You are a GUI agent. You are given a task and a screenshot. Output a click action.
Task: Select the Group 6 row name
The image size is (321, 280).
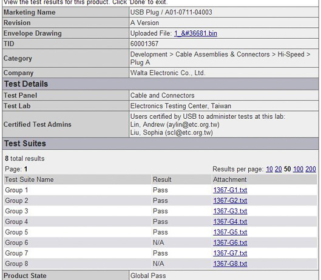(16, 243)
